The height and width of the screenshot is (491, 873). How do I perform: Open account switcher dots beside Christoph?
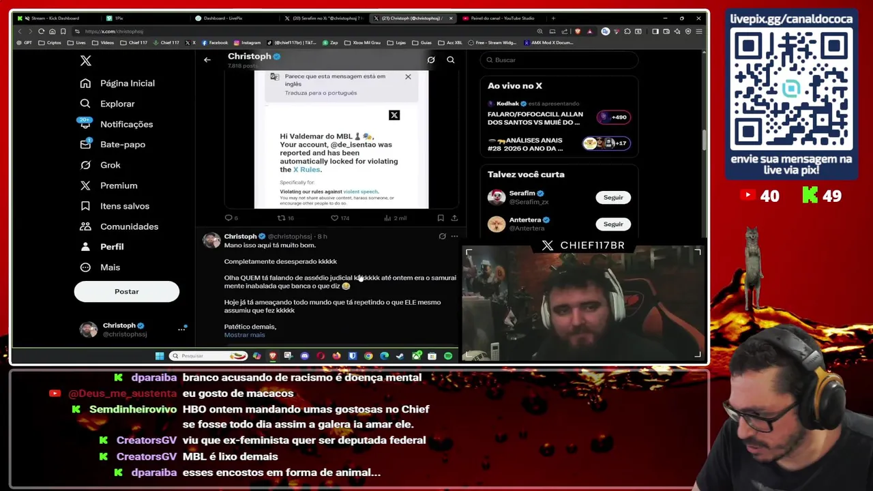click(x=181, y=329)
